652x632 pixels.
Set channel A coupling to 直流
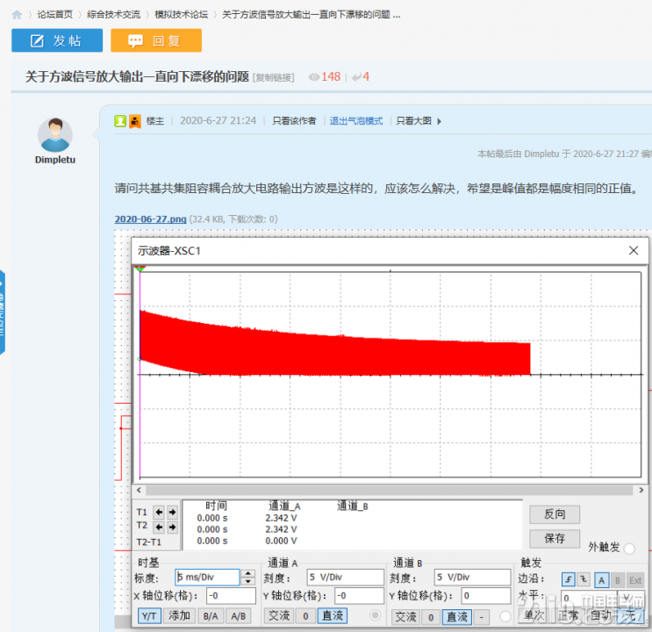point(333,616)
